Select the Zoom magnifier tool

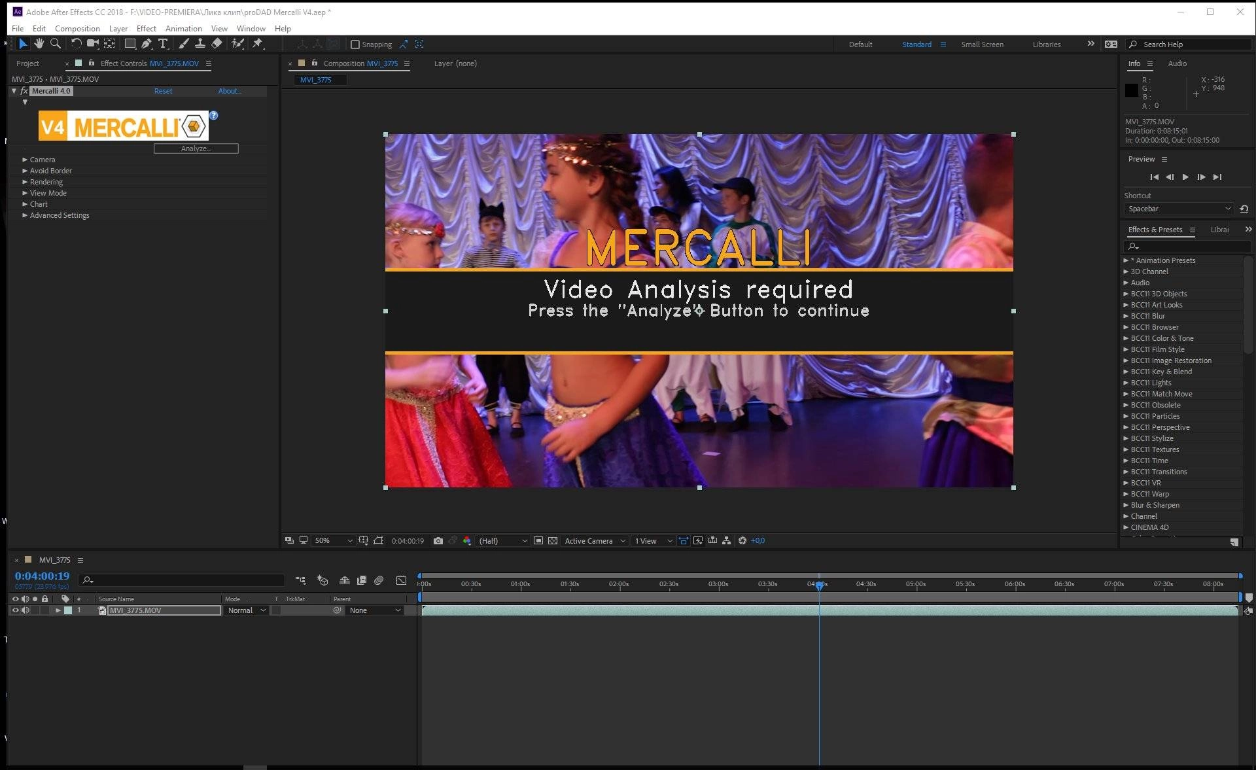[56, 44]
